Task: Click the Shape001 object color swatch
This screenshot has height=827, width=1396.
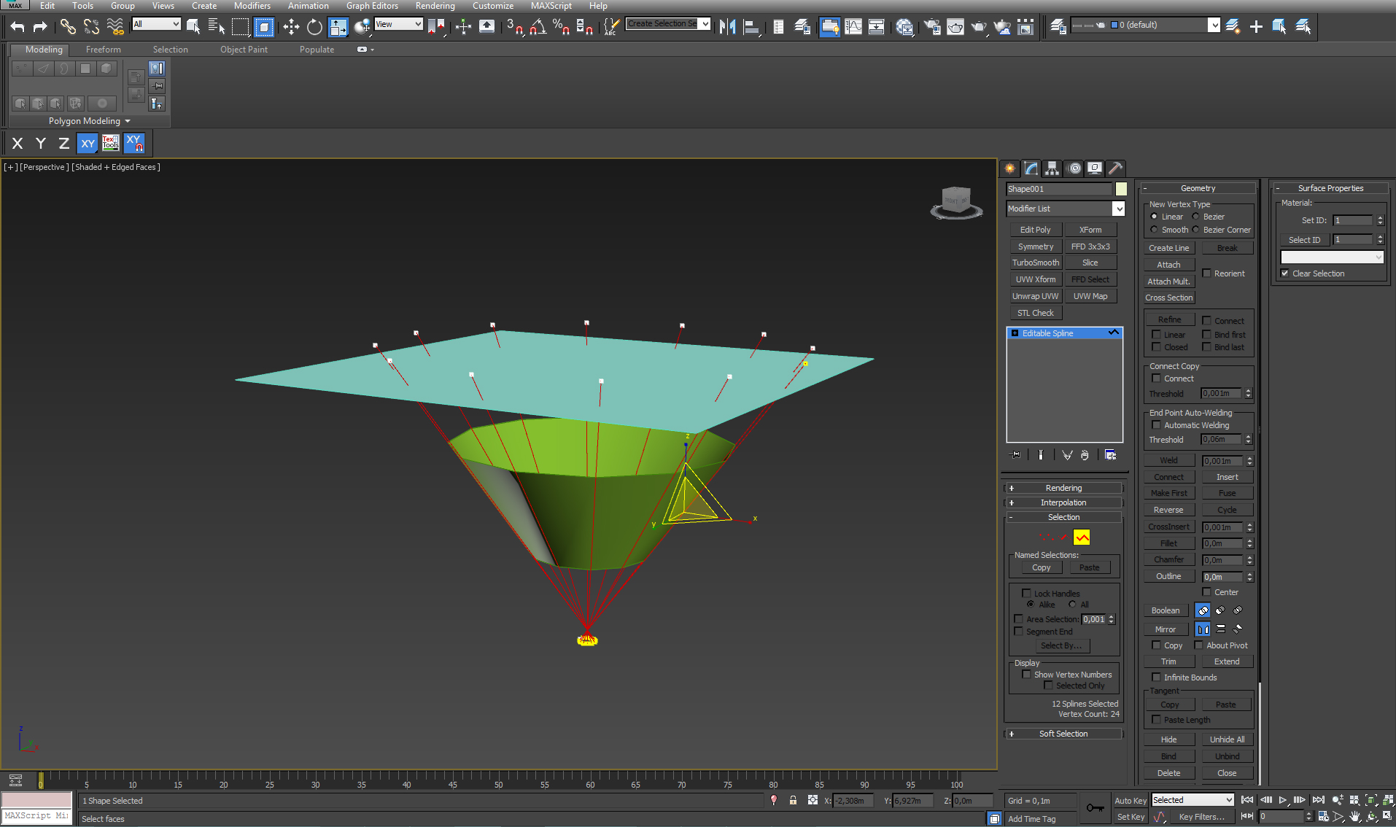Action: 1121,189
